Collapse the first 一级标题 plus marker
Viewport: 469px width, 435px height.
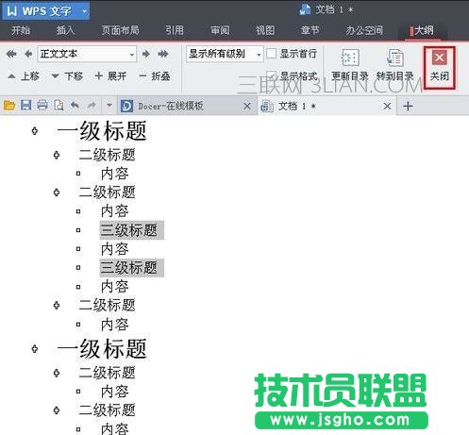click(35, 131)
